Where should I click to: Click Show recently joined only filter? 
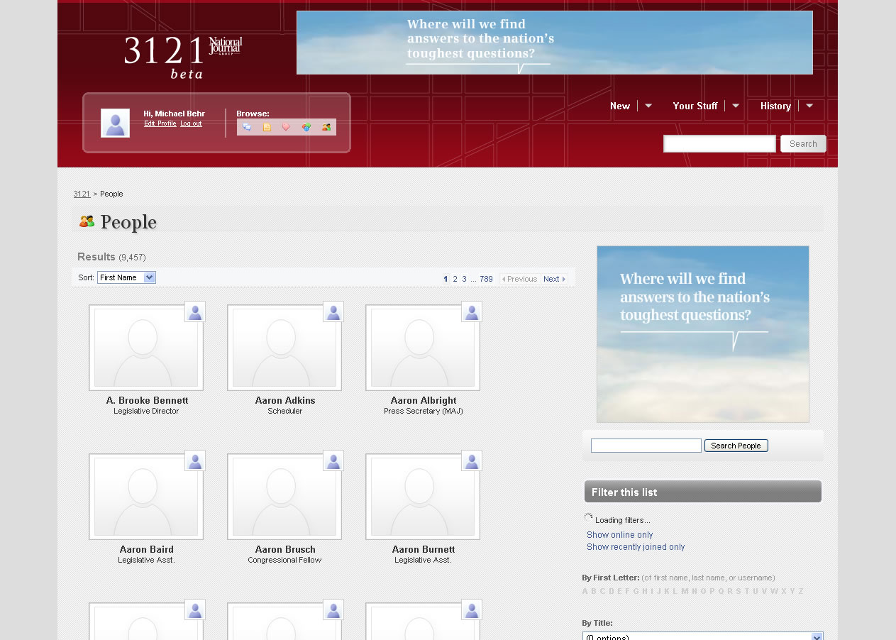click(636, 547)
